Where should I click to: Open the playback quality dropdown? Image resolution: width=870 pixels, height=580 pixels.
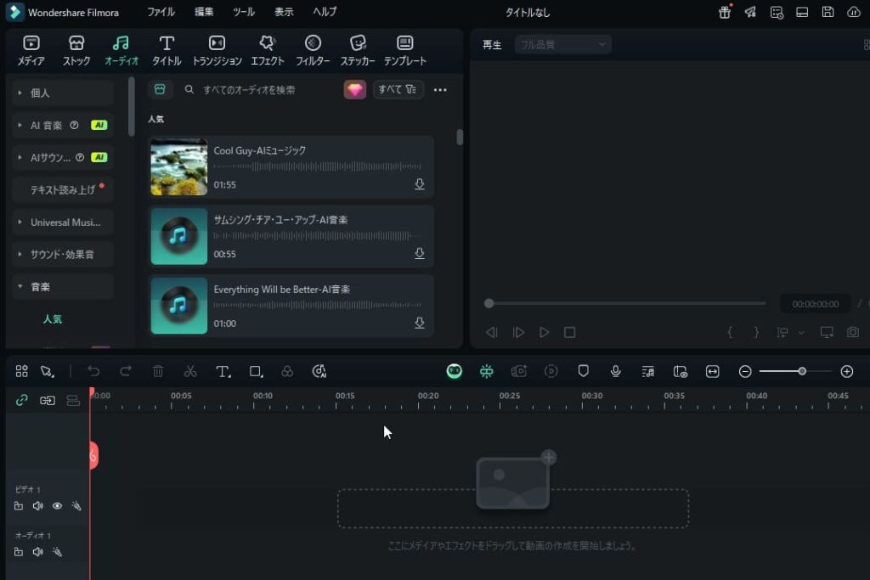pos(562,44)
